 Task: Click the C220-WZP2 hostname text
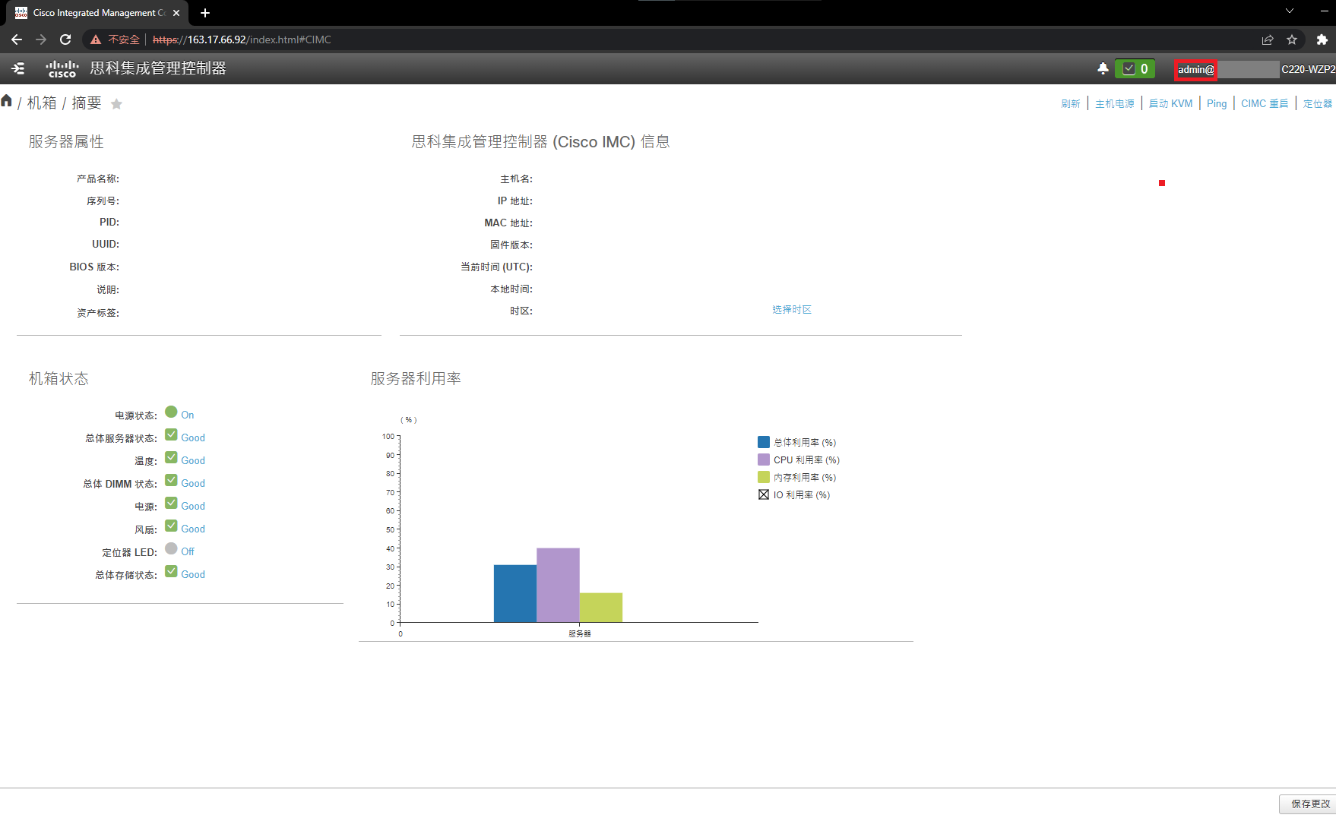[1308, 69]
